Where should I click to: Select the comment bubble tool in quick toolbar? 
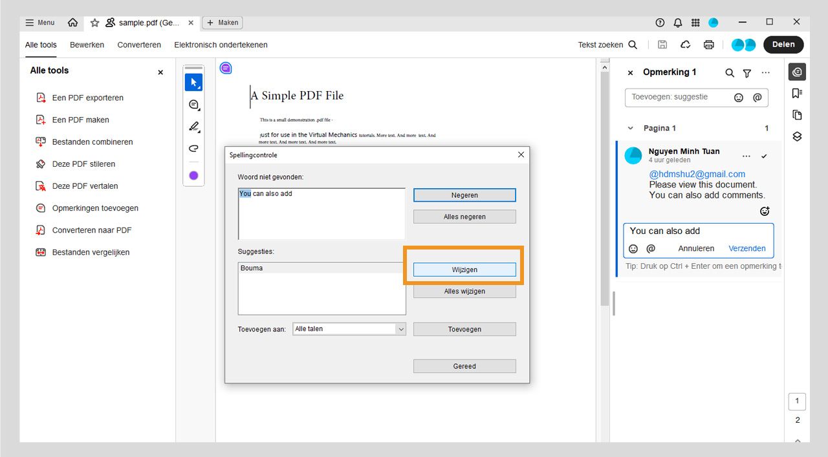[x=193, y=105]
